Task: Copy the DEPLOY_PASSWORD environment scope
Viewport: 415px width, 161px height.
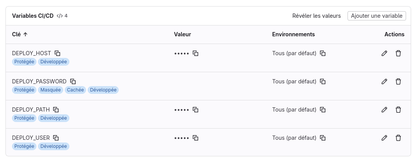Action: coord(323,81)
